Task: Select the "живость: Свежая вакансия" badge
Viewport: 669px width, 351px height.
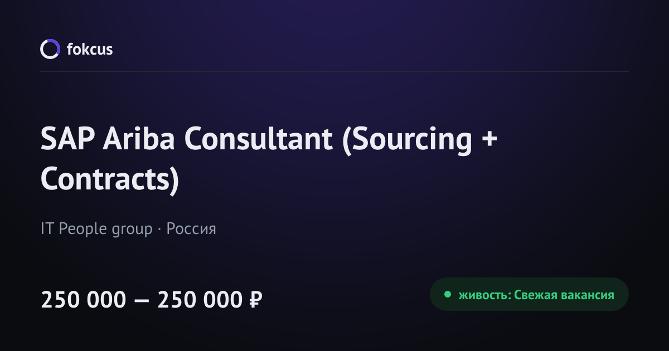Action: coord(529,294)
